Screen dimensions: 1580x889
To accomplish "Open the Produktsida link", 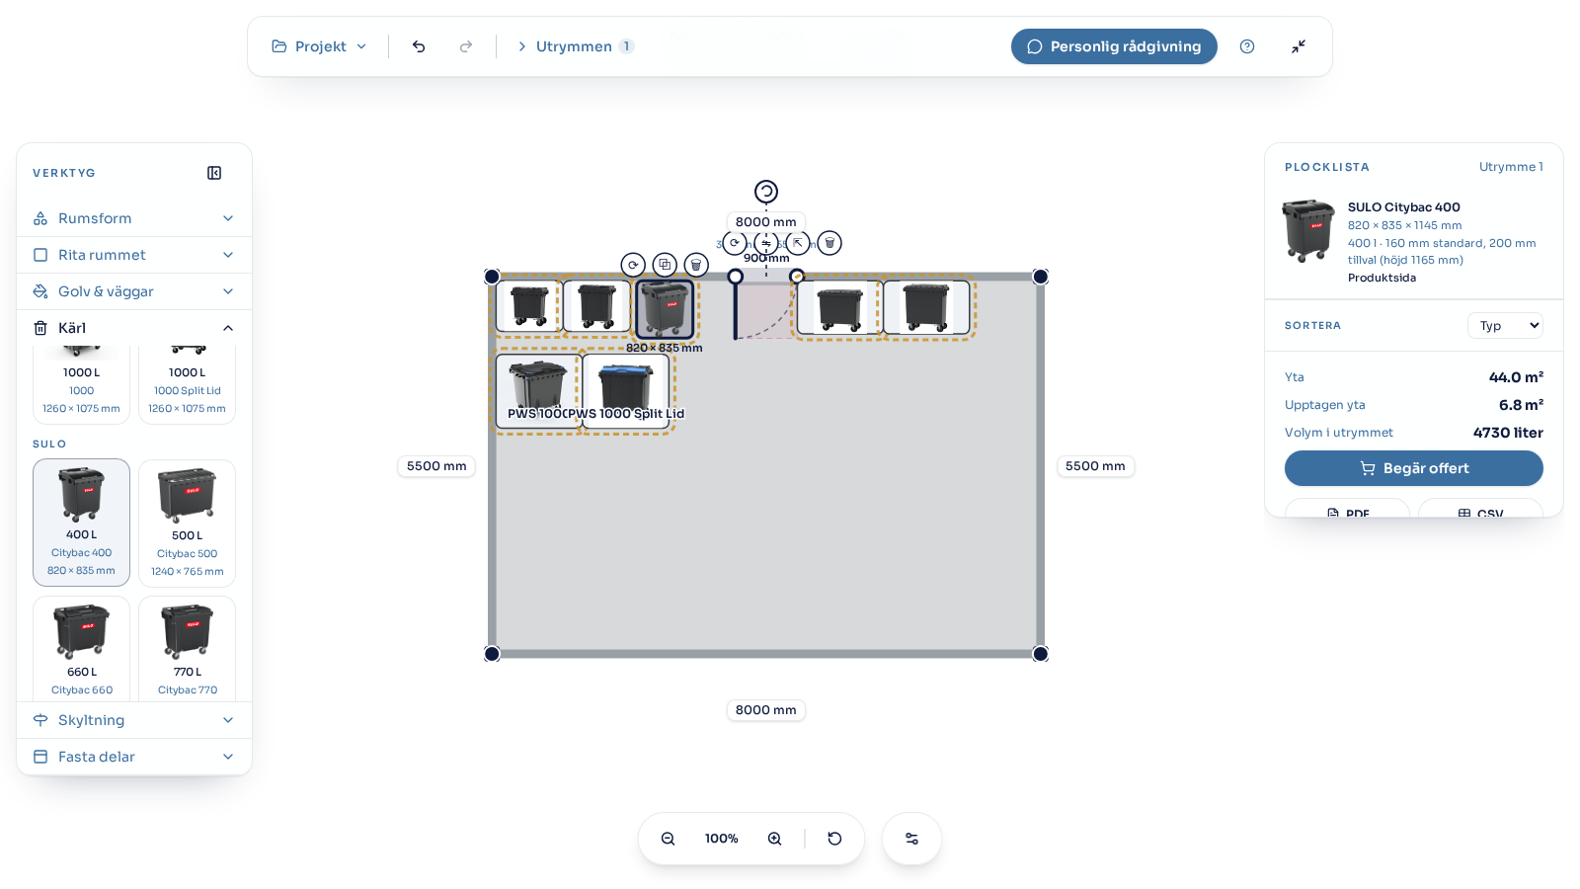I will click(x=1382, y=278).
